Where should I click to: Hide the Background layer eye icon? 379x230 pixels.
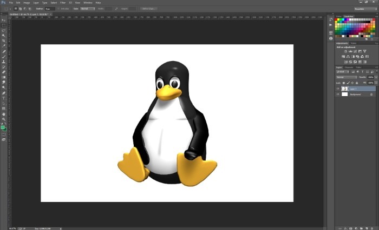coord(338,94)
